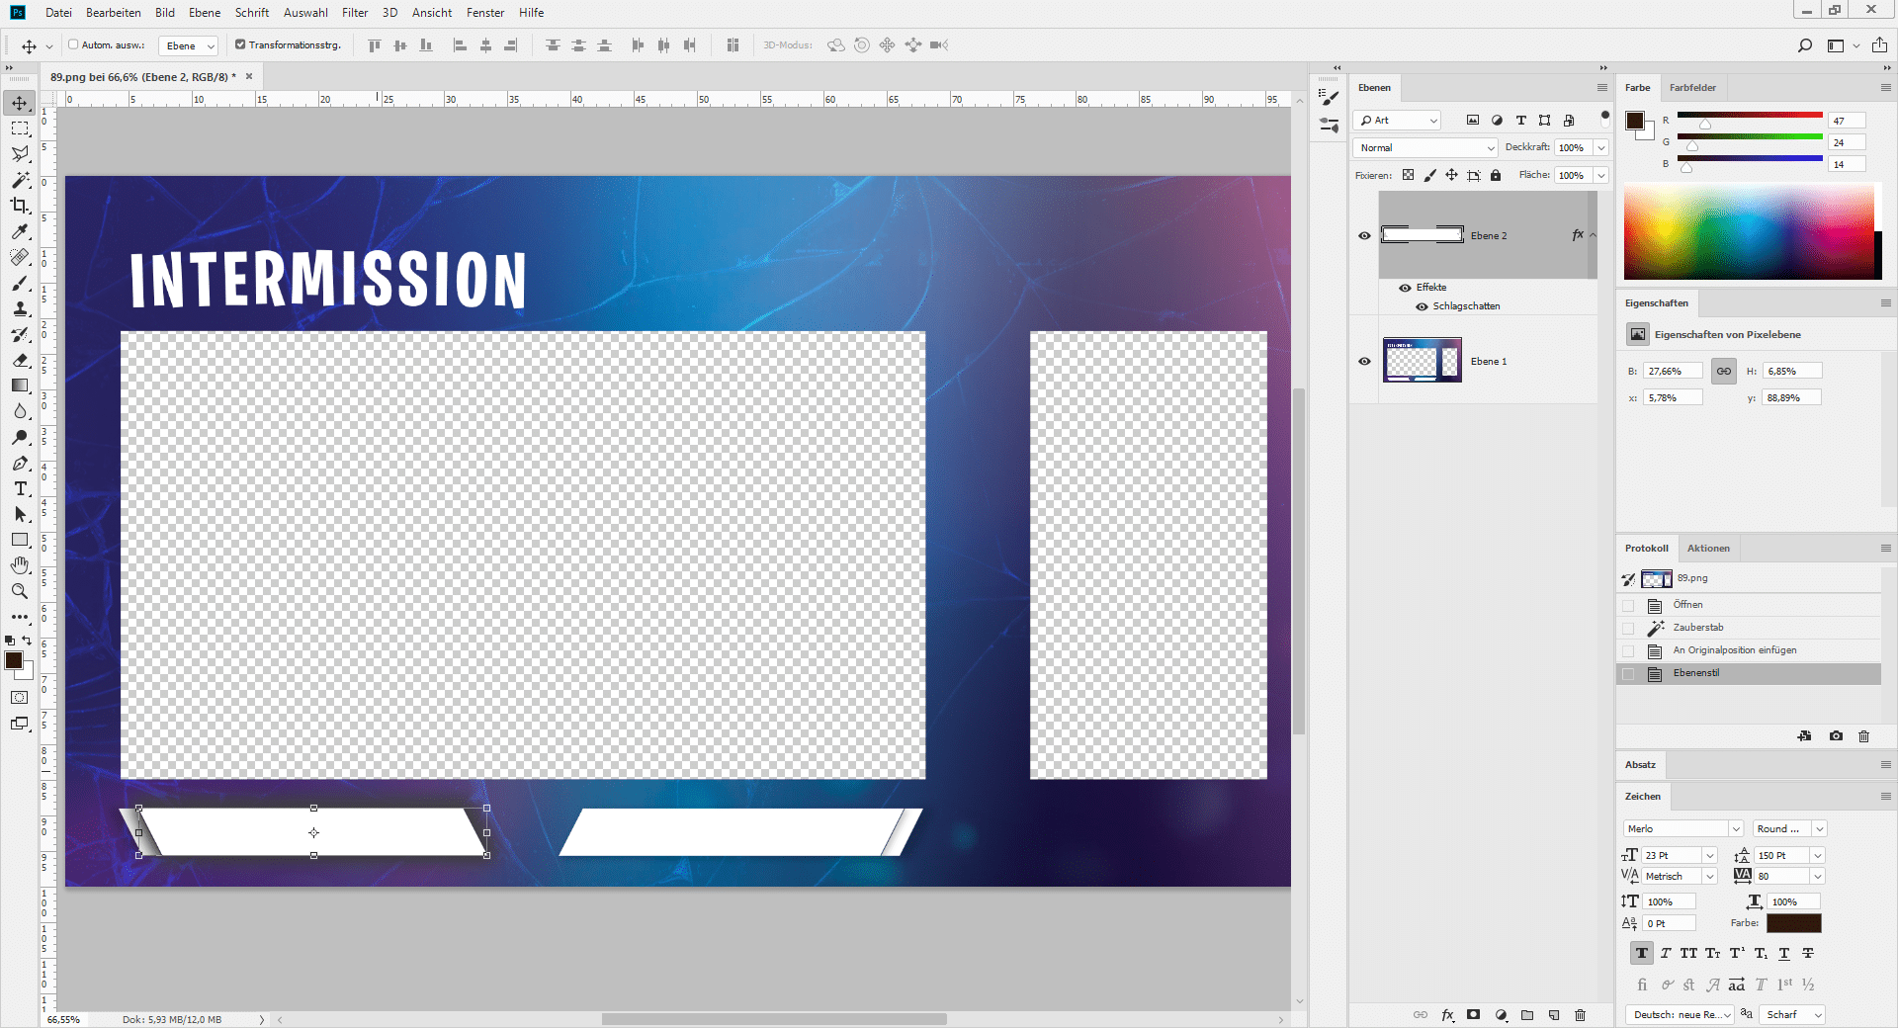The height and width of the screenshot is (1028, 1898).
Task: Switch to the Farbfelder tab
Action: (1692, 88)
